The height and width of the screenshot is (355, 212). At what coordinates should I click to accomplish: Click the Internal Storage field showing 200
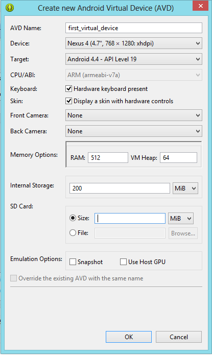120,188
